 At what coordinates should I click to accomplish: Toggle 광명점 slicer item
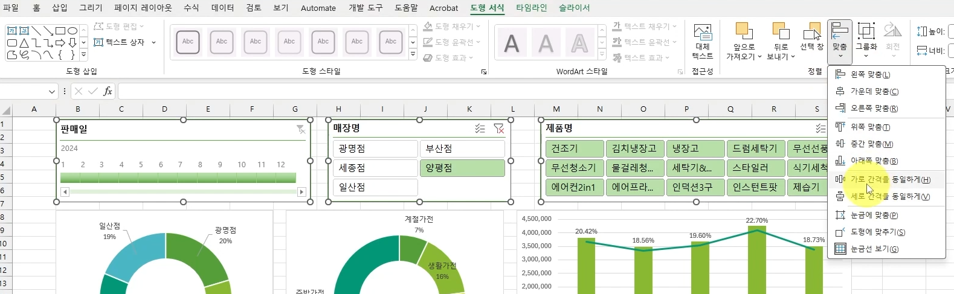[375, 149]
